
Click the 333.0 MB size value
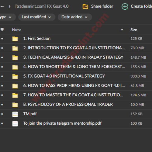[138, 76]
